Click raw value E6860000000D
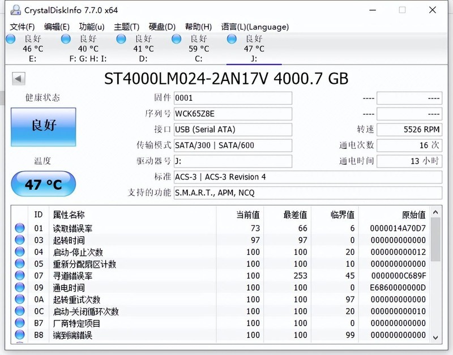 398,288
